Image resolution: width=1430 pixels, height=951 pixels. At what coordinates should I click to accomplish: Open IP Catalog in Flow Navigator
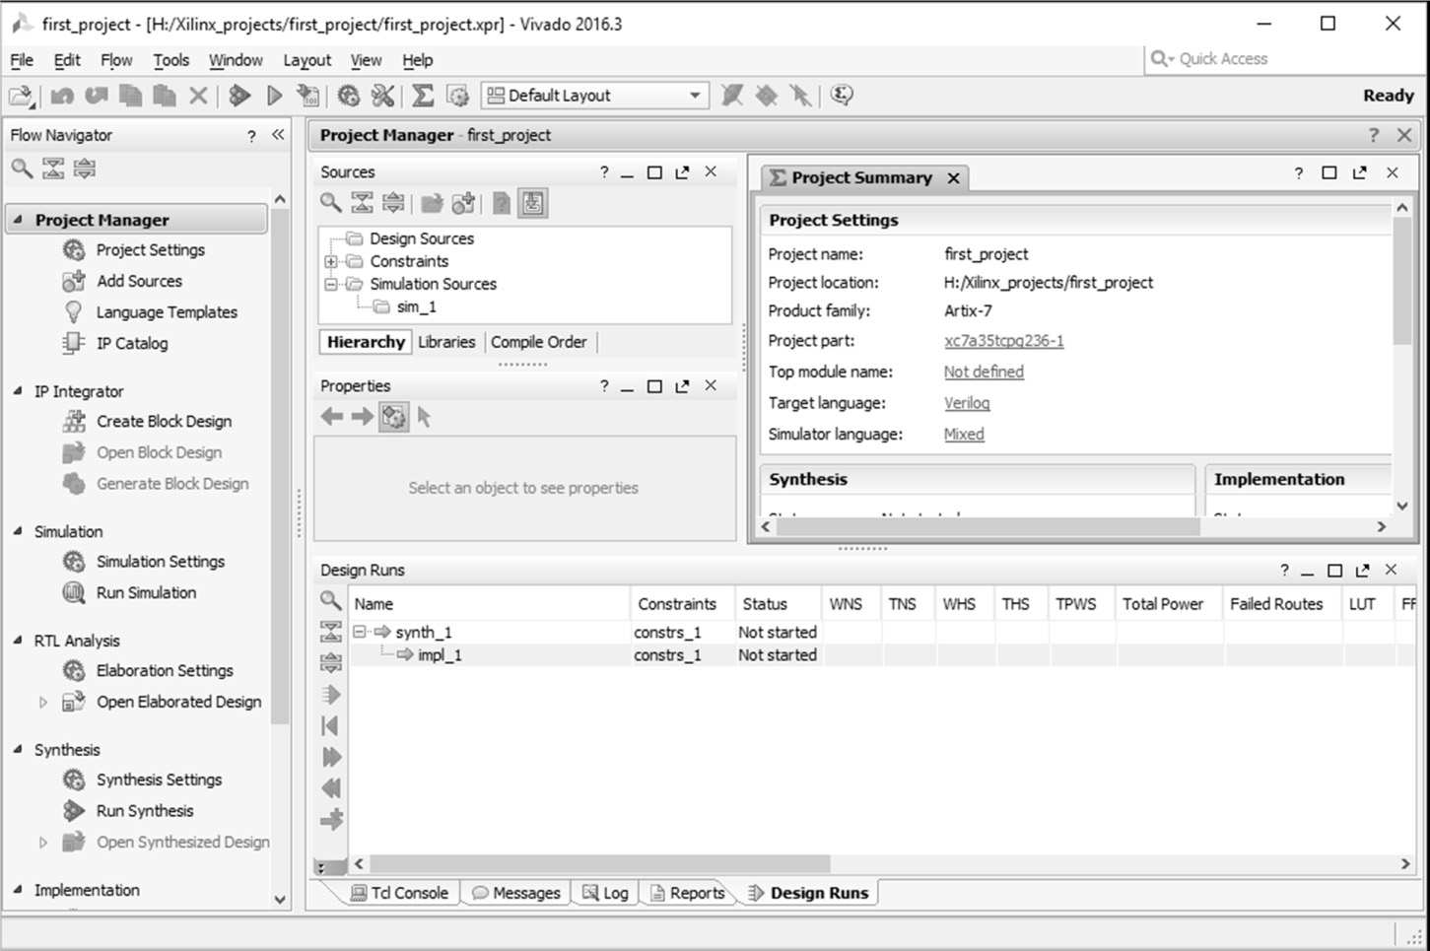coord(132,343)
